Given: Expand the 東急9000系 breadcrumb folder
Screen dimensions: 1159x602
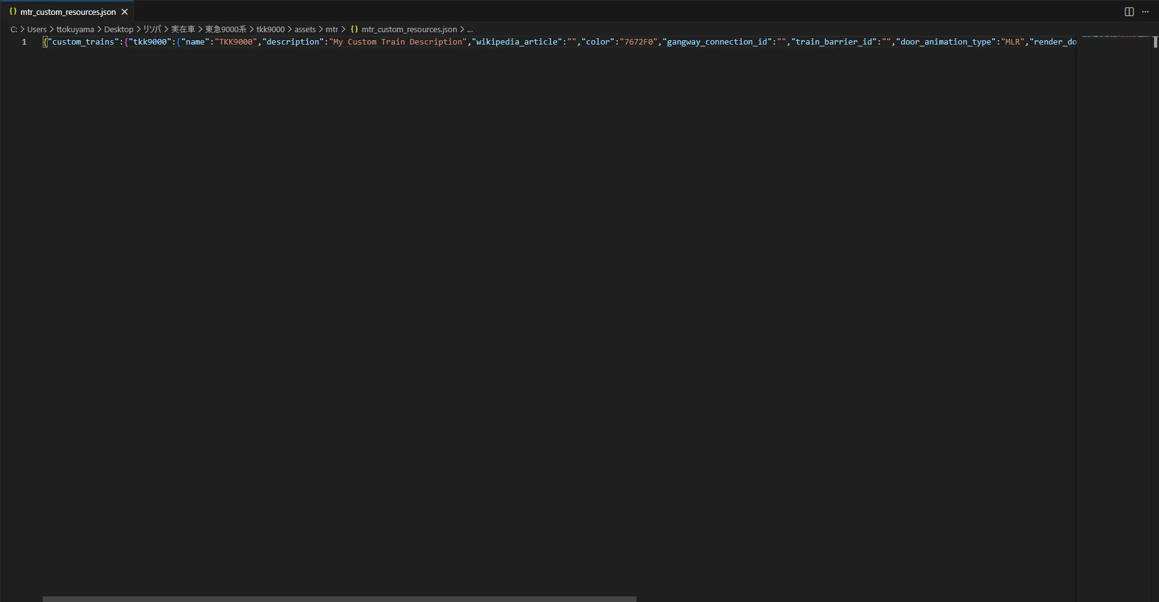Looking at the screenshot, I should pos(225,29).
